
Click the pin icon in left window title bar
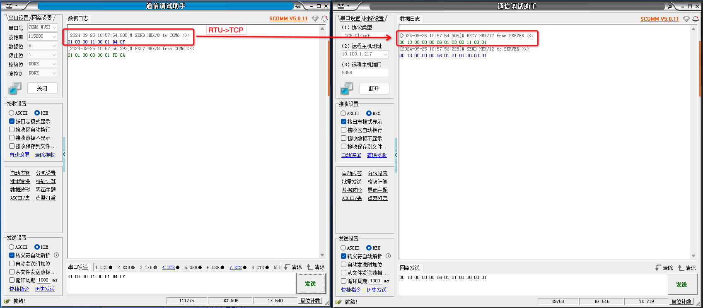pyautogui.click(x=298, y=6)
